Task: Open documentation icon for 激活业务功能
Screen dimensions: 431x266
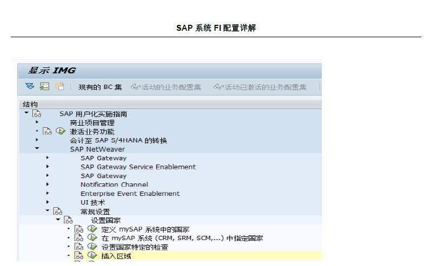Action: (x=47, y=131)
